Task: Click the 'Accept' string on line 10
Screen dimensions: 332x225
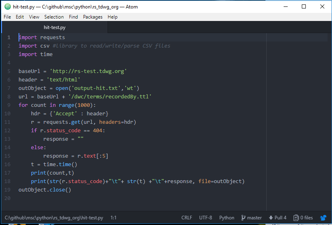Action: 65,114
